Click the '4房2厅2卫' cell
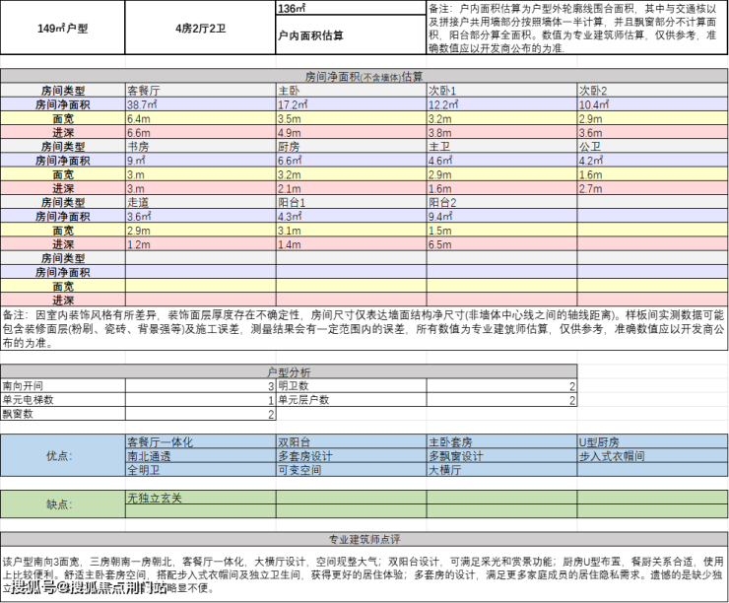The width and height of the screenshot is (729, 603). click(x=200, y=28)
